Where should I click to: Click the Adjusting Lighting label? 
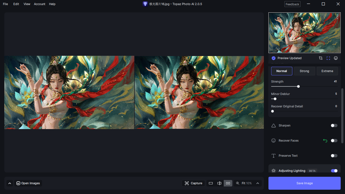[x=292, y=171]
